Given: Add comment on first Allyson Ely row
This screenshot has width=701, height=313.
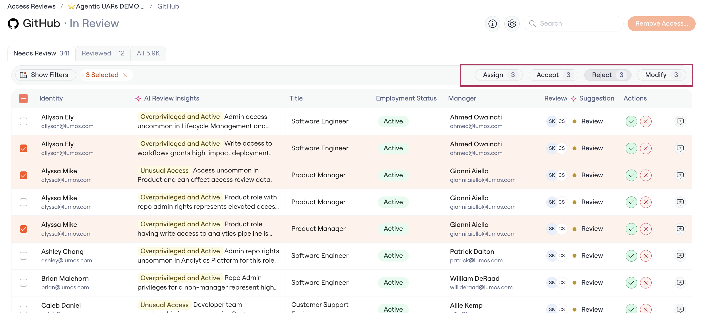Looking at the screenshot, I should 680,121.
